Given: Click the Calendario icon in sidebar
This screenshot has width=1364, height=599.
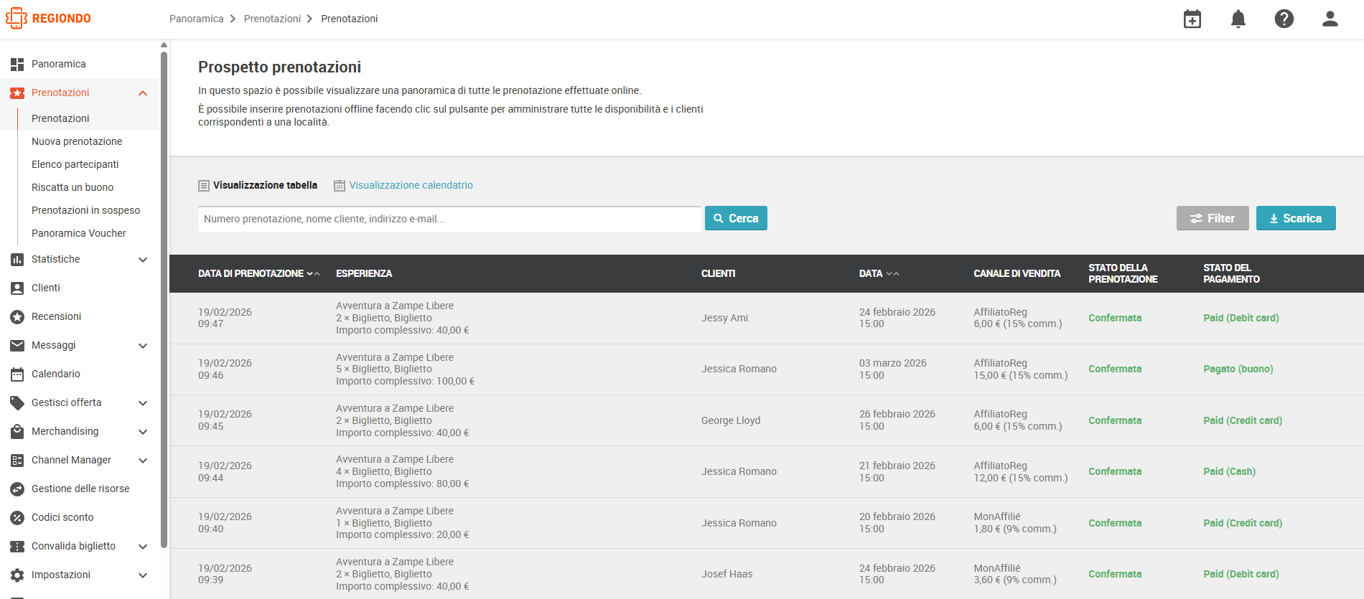Looking at the screenshot, I should 17,374.
